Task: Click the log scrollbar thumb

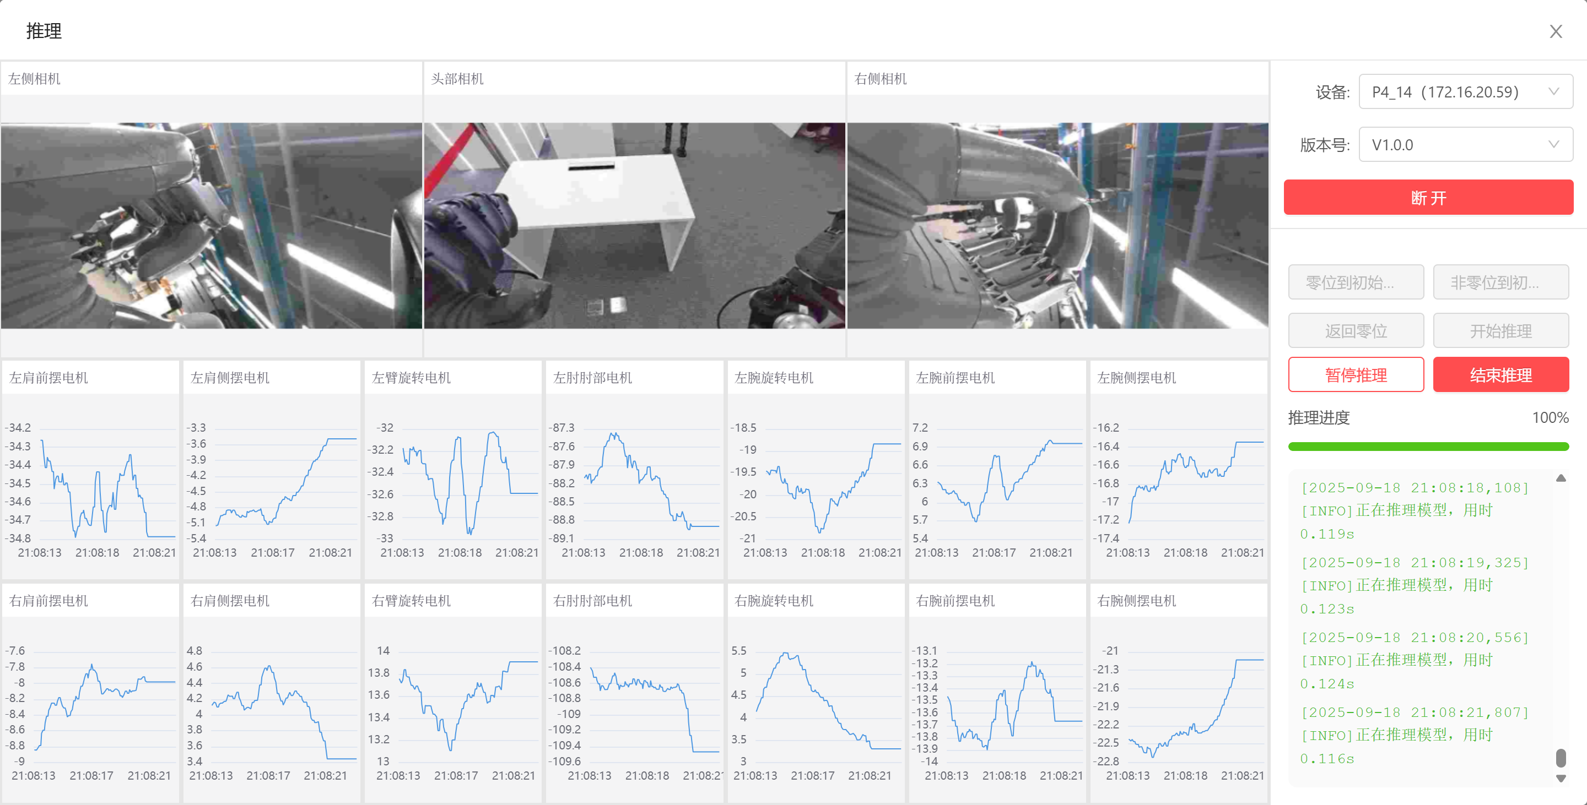Action: pos(1561,758)
